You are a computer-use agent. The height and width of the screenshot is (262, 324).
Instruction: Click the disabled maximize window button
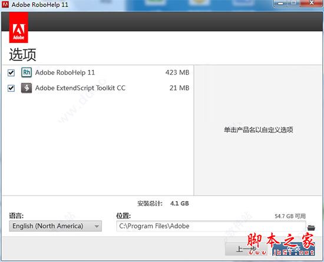point(293,4)
